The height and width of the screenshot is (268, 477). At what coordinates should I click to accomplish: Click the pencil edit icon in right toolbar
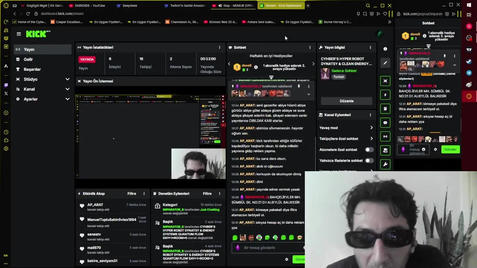coord(385,63)
